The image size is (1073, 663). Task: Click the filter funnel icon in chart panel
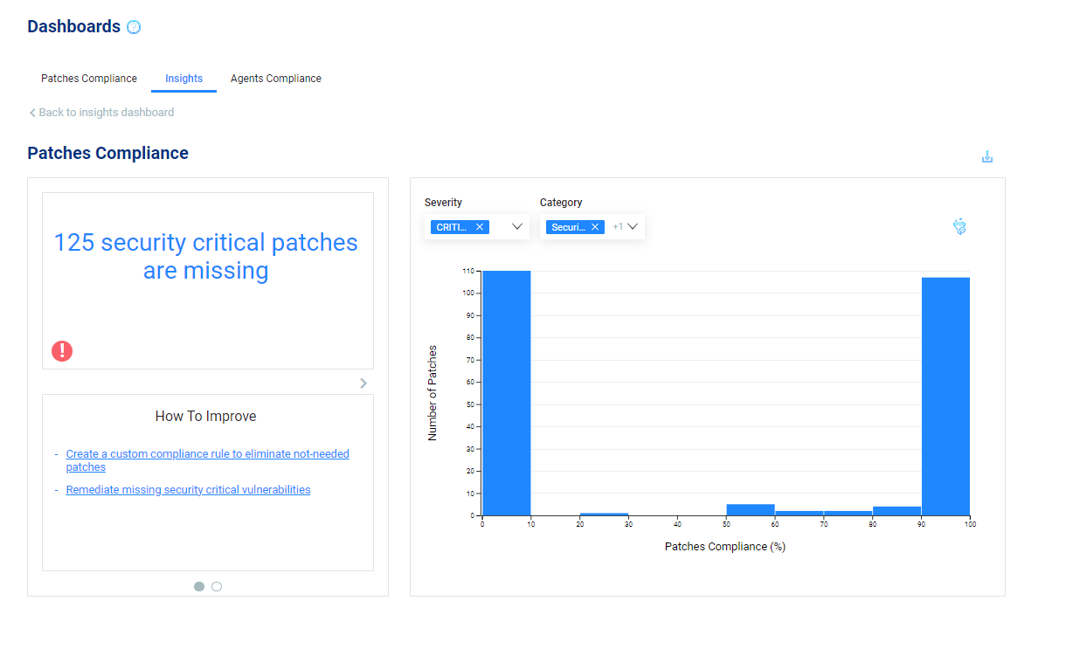(x=959, y=227)
